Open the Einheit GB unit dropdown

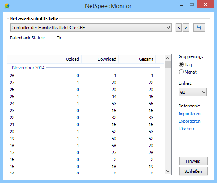coord(193,92)
